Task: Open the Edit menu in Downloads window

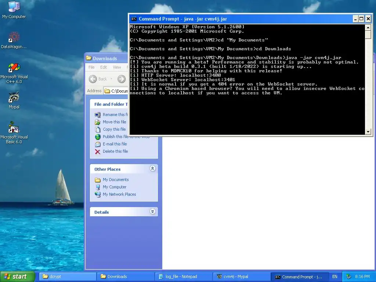Action: pos(104,67)
